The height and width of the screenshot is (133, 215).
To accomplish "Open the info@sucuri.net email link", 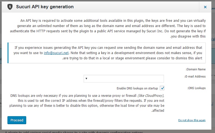I will [56, 53].
